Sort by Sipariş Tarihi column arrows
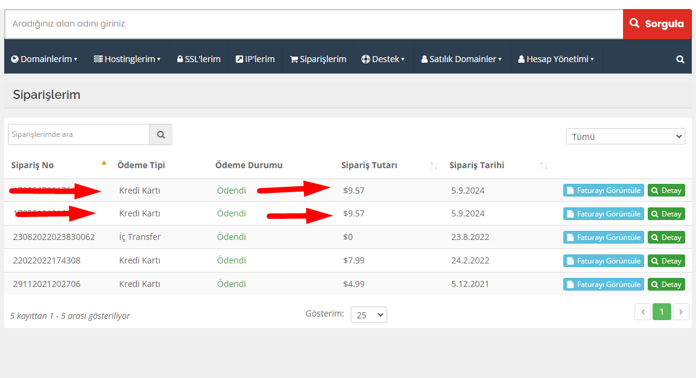The image size is (696, 378). click(x=543, y=165)
